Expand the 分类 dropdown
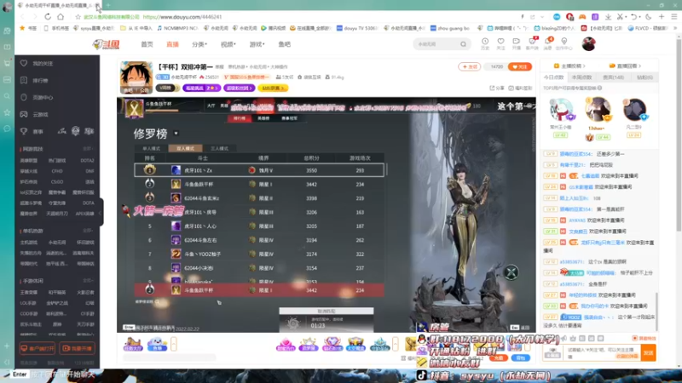Image resolution: width=682 pixels, height=383 pixels. coord(199,44)
